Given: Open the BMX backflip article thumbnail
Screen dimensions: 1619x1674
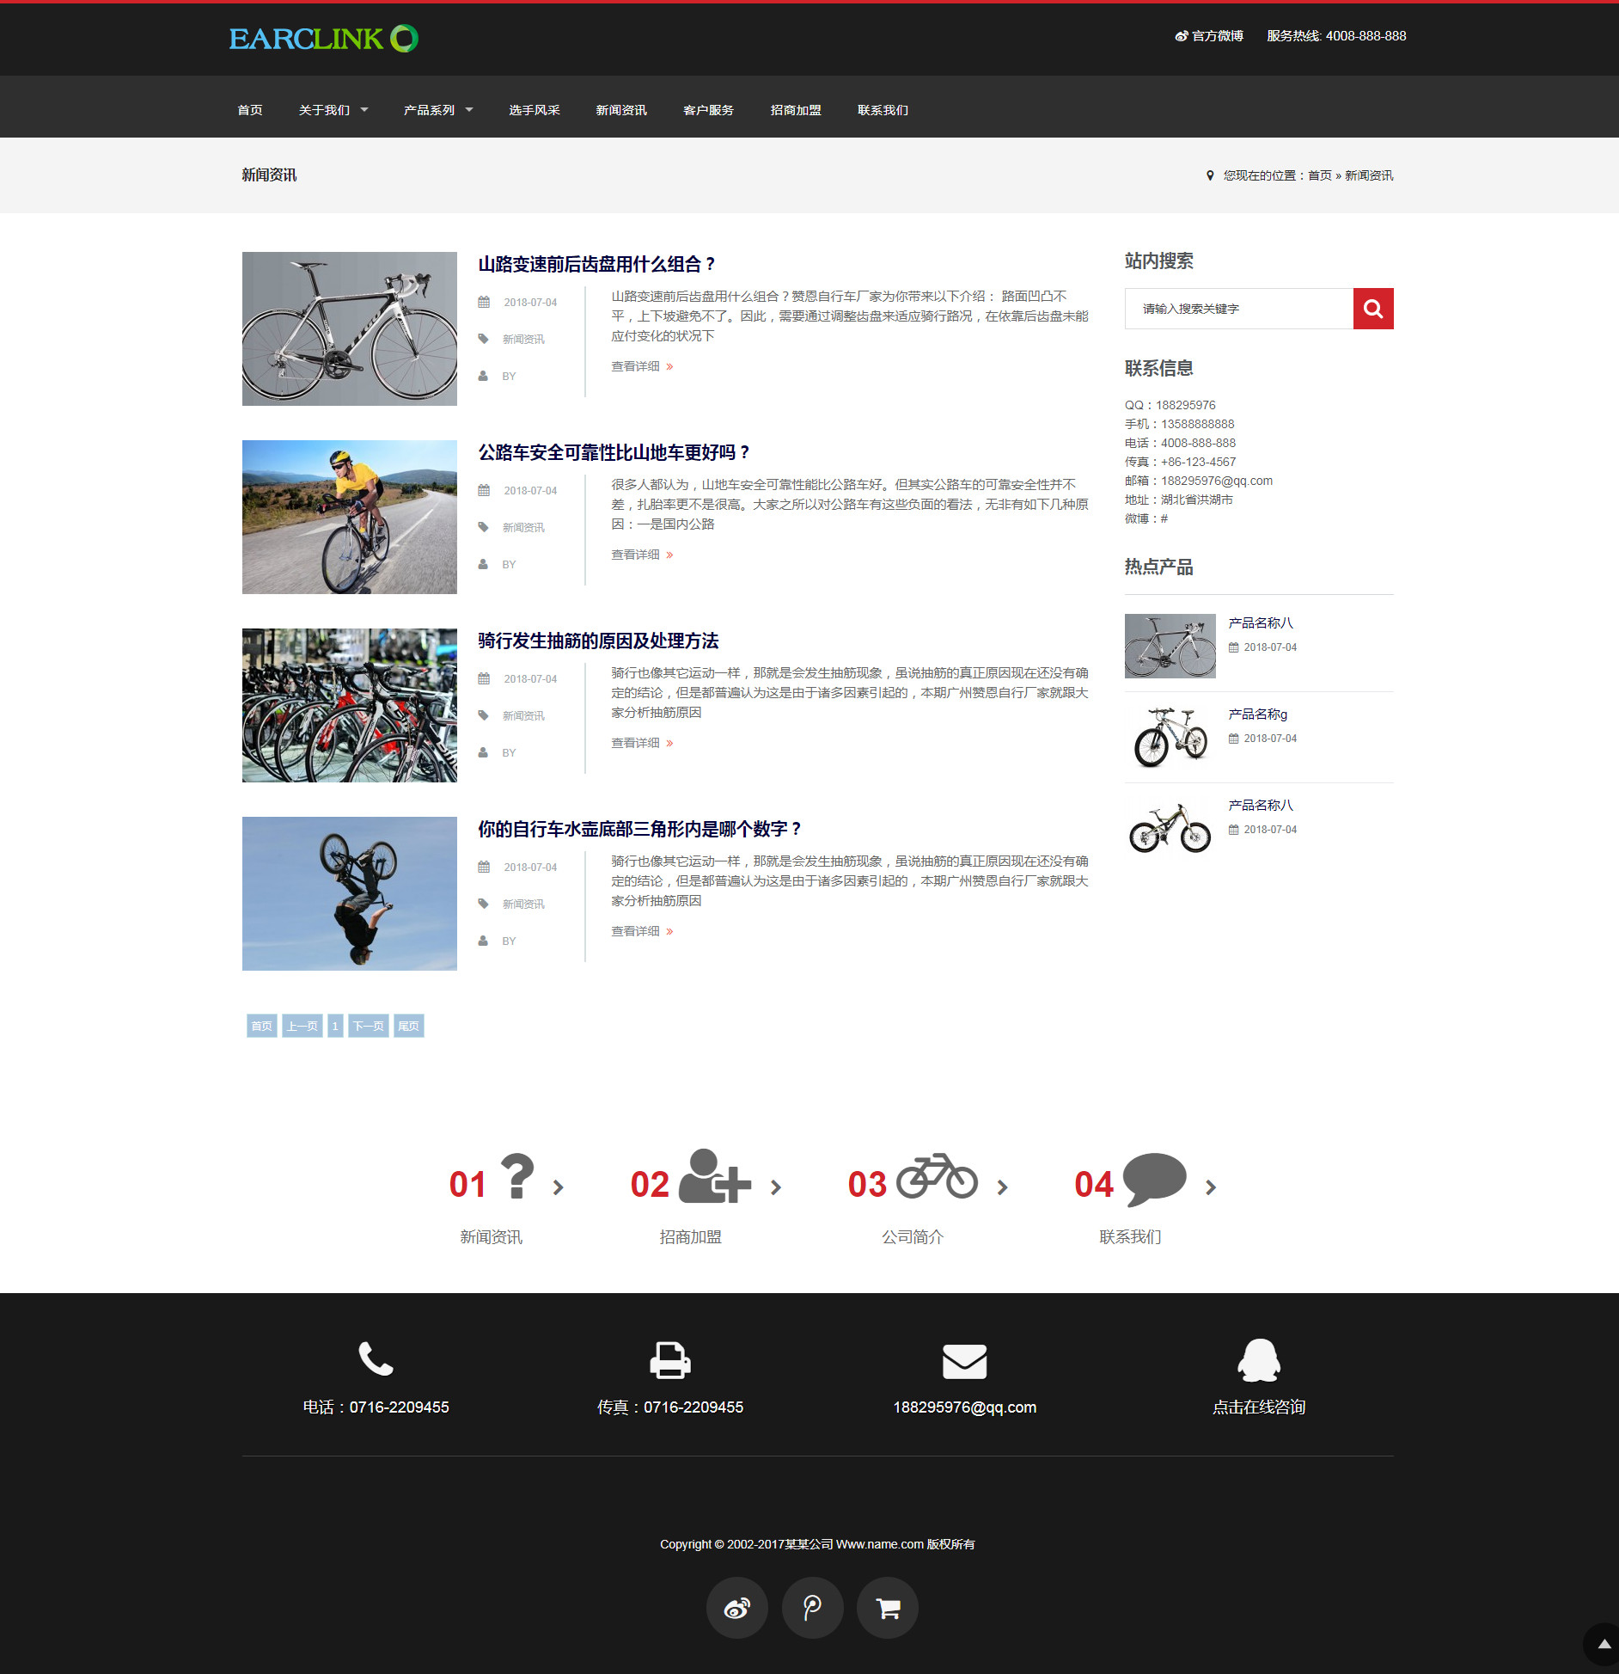Looking at the screenshot, I should coord(349,893).
